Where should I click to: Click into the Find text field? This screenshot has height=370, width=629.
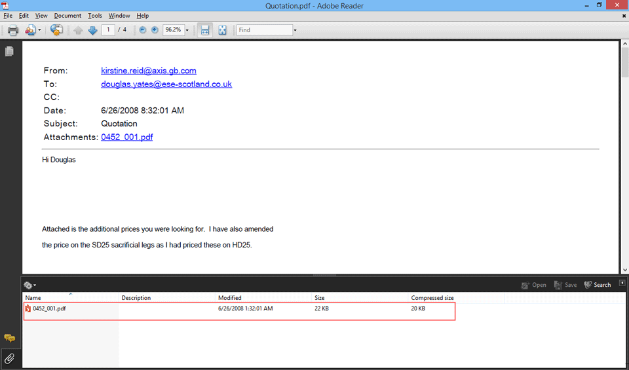(264, 30)
